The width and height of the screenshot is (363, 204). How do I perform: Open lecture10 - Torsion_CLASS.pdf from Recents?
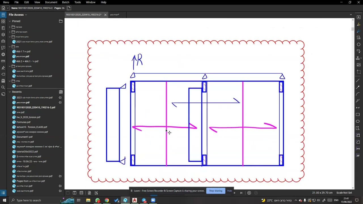[x=32, y=127]
